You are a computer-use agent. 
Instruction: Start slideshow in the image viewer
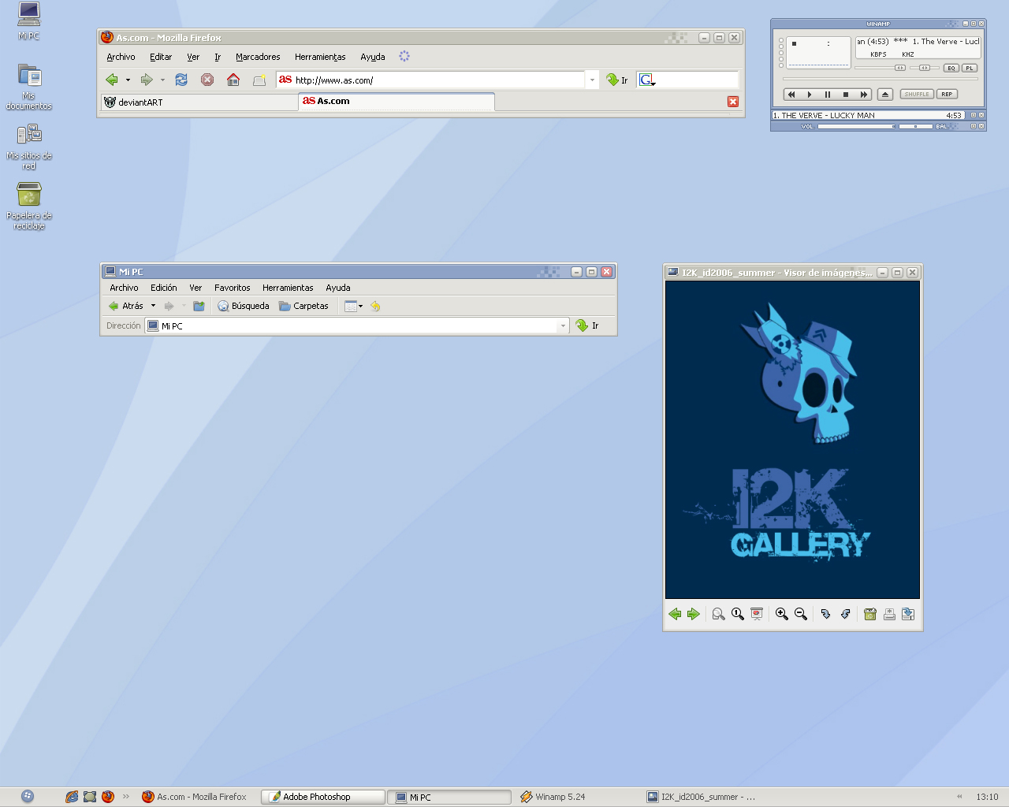click(757, 614)
